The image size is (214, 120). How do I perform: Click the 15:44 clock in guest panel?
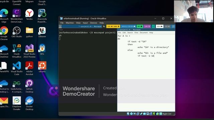click(167, 26)
